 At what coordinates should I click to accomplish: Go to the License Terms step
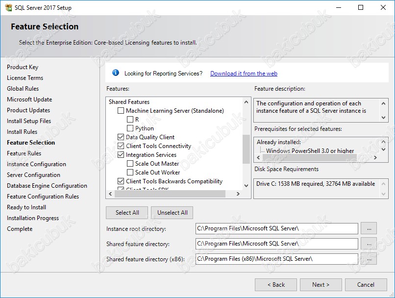pyautogui.click(x=25, y=78)
